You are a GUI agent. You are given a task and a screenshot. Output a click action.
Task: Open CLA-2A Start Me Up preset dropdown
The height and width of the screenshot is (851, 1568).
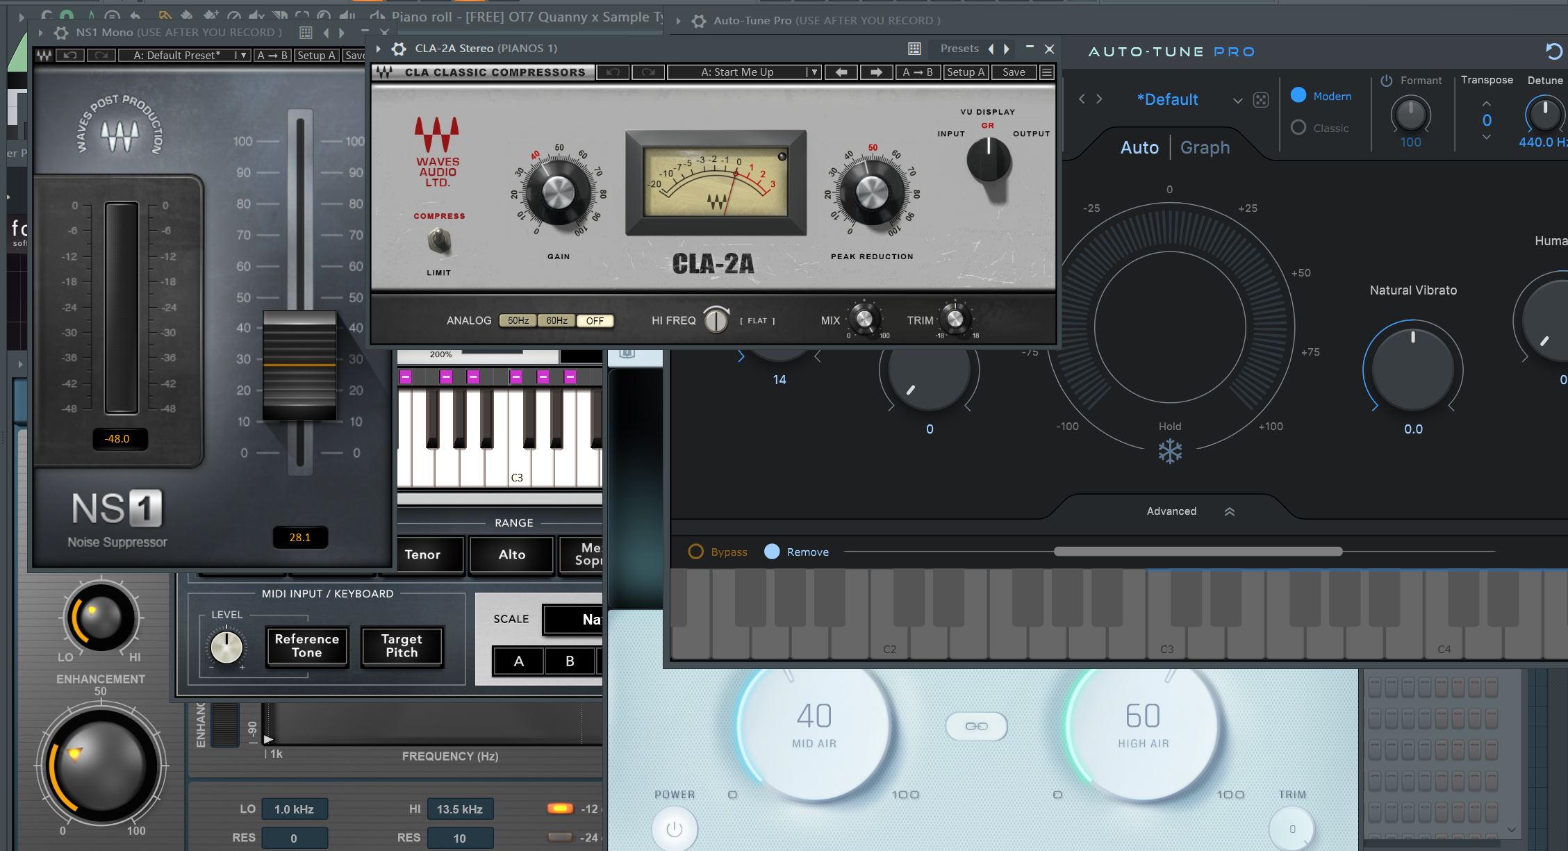744,72
